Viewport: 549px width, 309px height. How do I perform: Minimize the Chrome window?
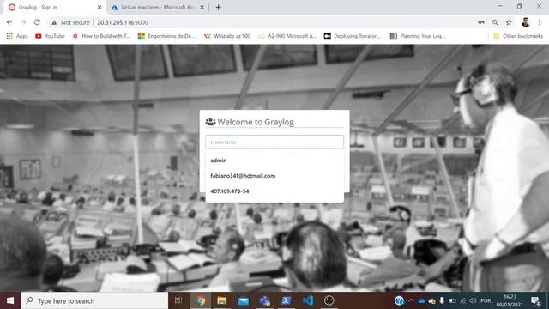coord(500,6)
